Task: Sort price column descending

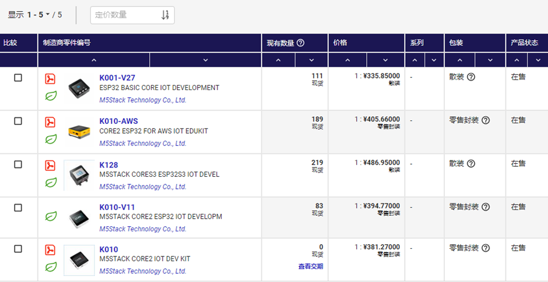Action: [x=385, y=60]
